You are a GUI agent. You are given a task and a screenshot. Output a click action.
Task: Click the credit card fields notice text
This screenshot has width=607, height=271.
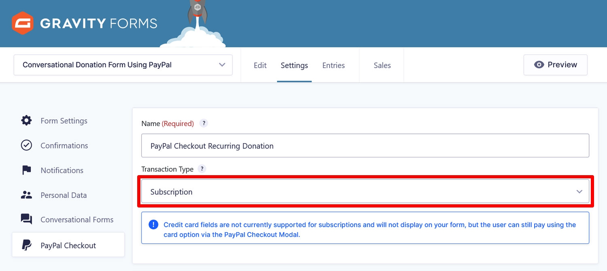tap(369, 229)
